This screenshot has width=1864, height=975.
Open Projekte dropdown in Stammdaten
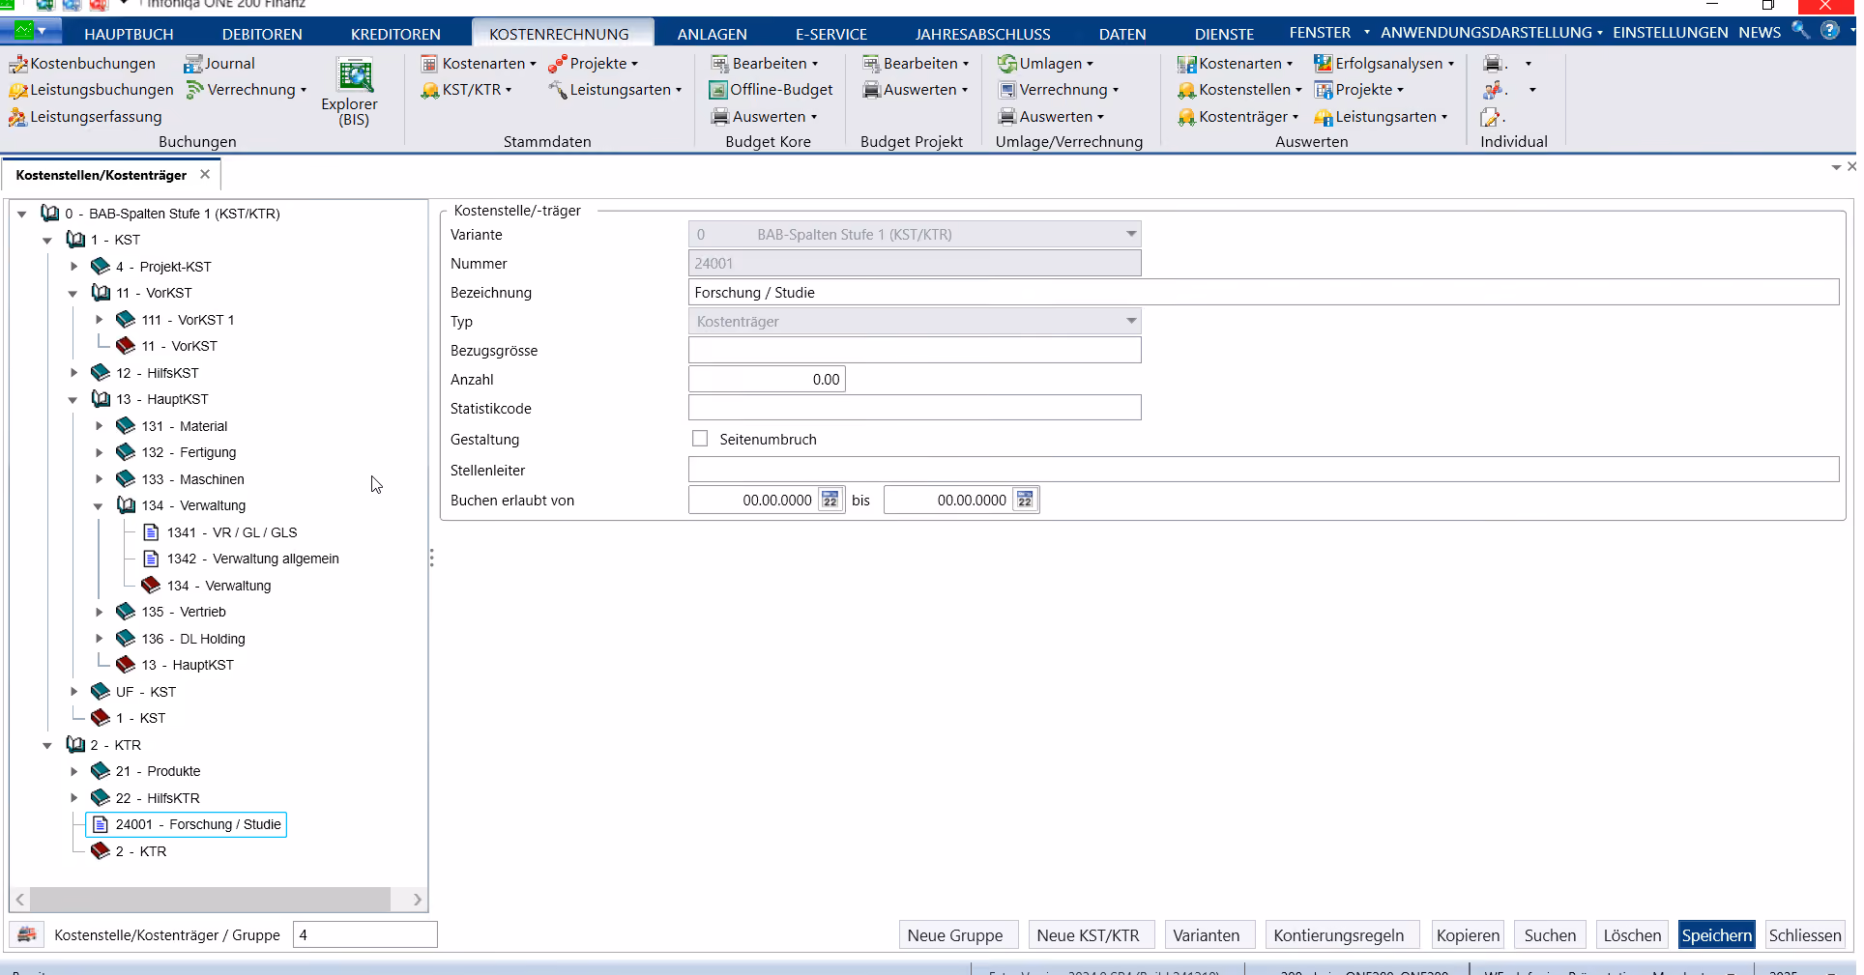(x=594, y=64)
